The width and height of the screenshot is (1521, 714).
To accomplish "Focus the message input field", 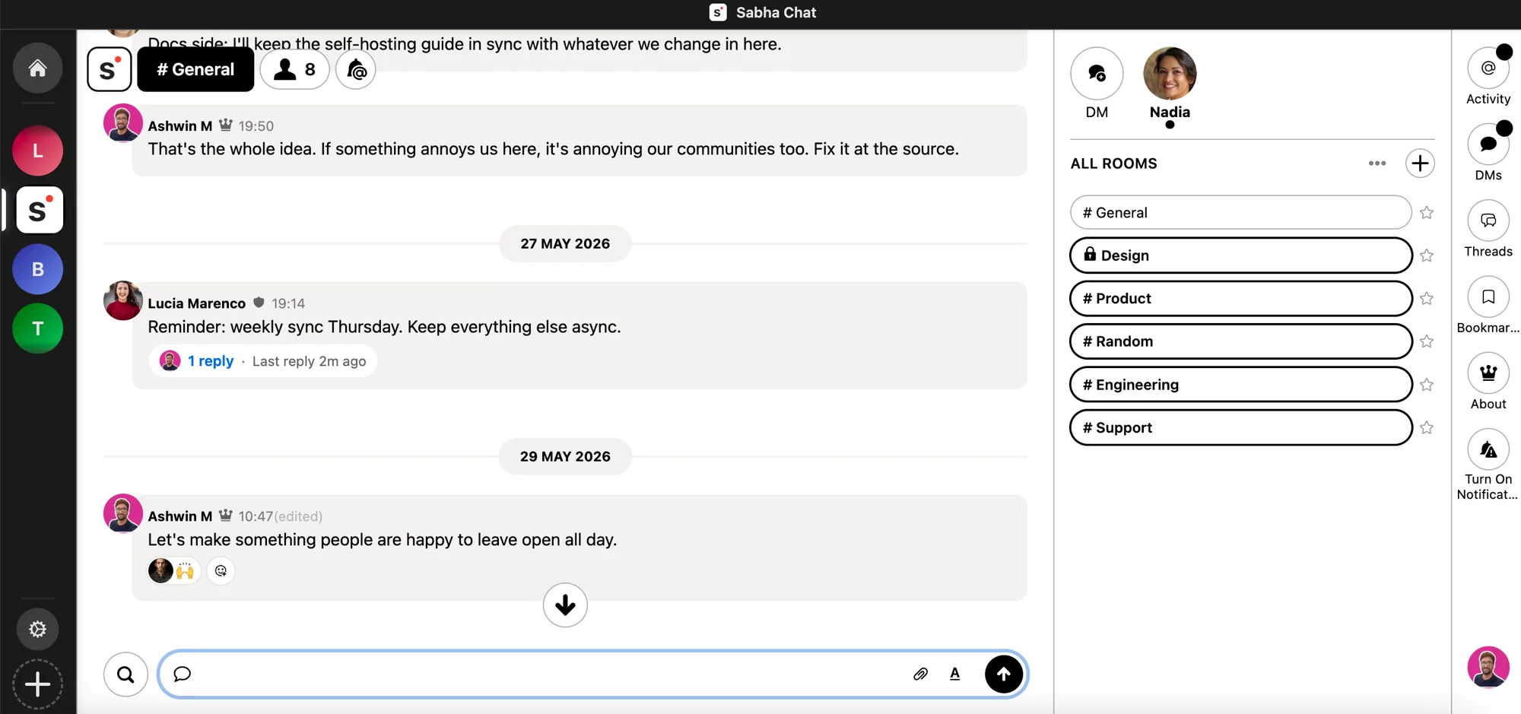I will click(x=548, y=674).
